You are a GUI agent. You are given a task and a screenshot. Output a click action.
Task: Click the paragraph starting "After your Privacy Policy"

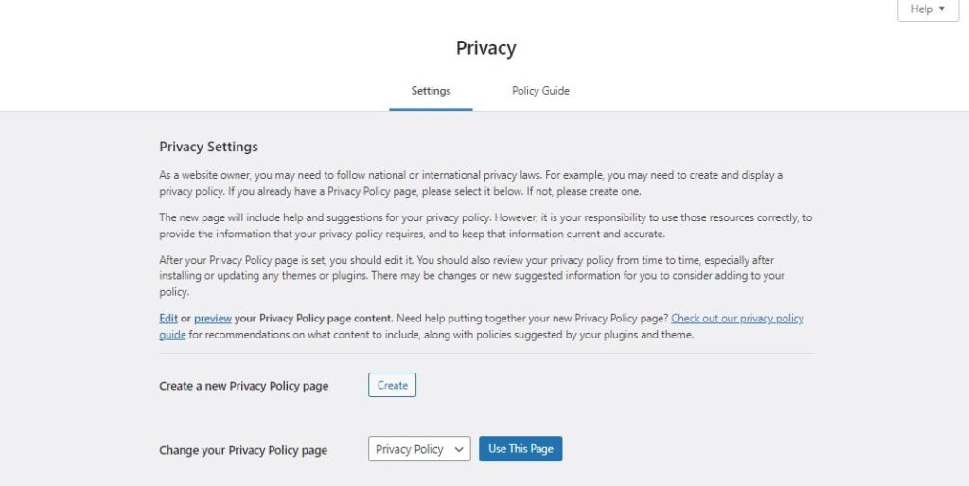(472, 276)
